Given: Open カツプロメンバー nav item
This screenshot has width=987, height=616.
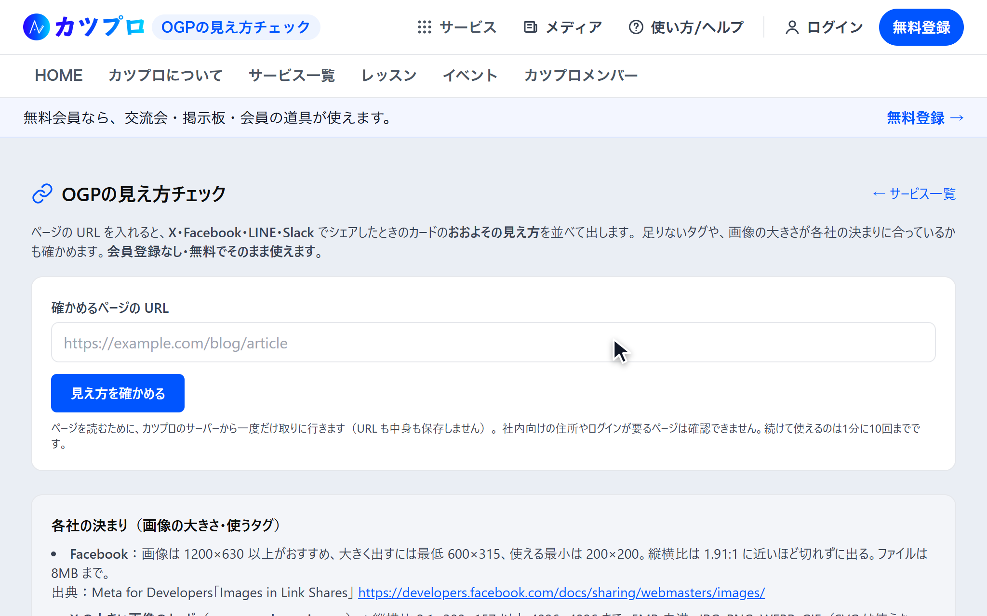Looking at the screenshot, I should pyautogui.click(x=581, y=76).
